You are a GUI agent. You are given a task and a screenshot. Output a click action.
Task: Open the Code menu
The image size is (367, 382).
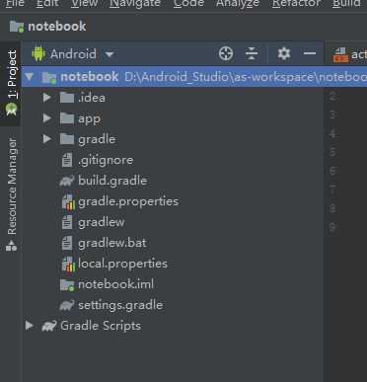pos(188,3)
